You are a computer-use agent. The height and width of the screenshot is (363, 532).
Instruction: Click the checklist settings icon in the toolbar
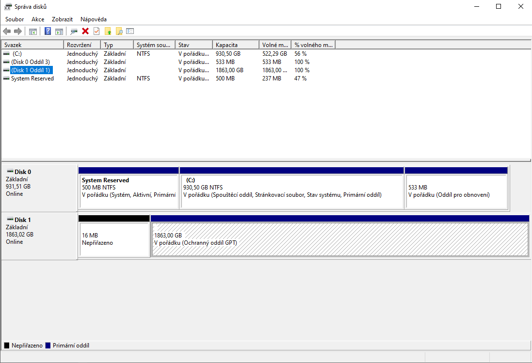[x=130, y=32]
